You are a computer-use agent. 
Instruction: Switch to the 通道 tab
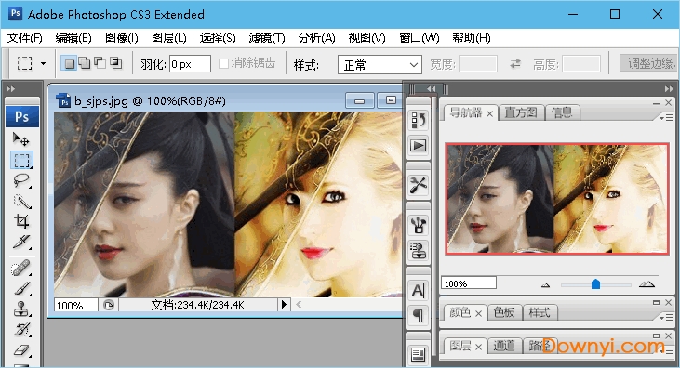pyautogui.click(x=504, y=346)
